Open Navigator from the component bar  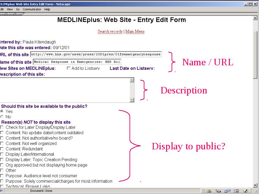[x=209, y=191]
